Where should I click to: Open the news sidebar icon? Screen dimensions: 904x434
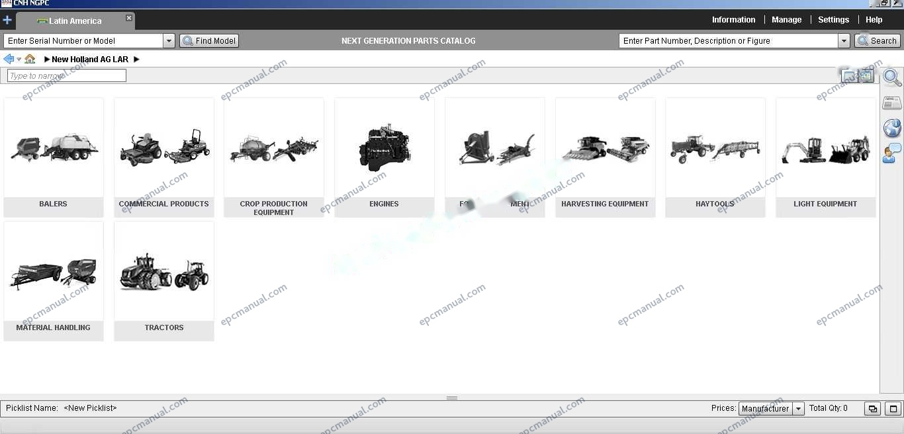(x=892, y=103)
